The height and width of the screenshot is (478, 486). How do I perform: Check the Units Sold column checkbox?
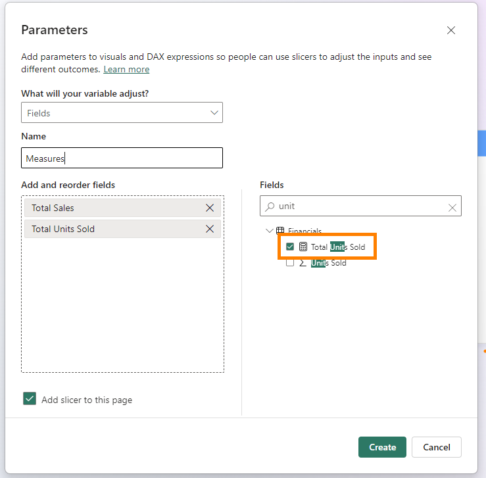tap(290, 263)
